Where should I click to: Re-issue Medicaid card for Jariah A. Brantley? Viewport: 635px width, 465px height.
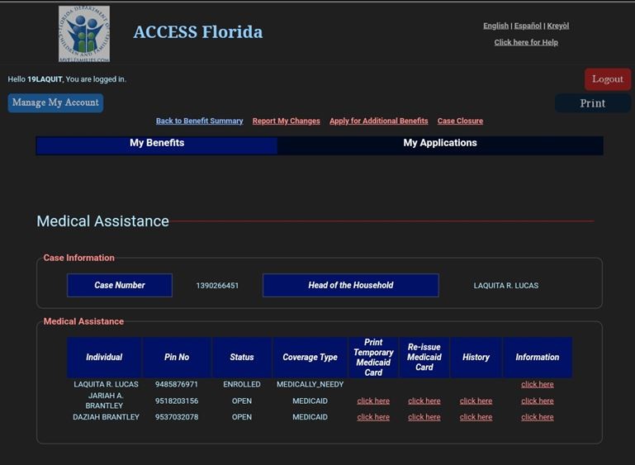pyautogui.click(x=424, y=401)
